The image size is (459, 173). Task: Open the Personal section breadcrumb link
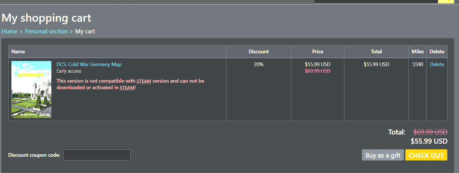(x=46, y=31)
